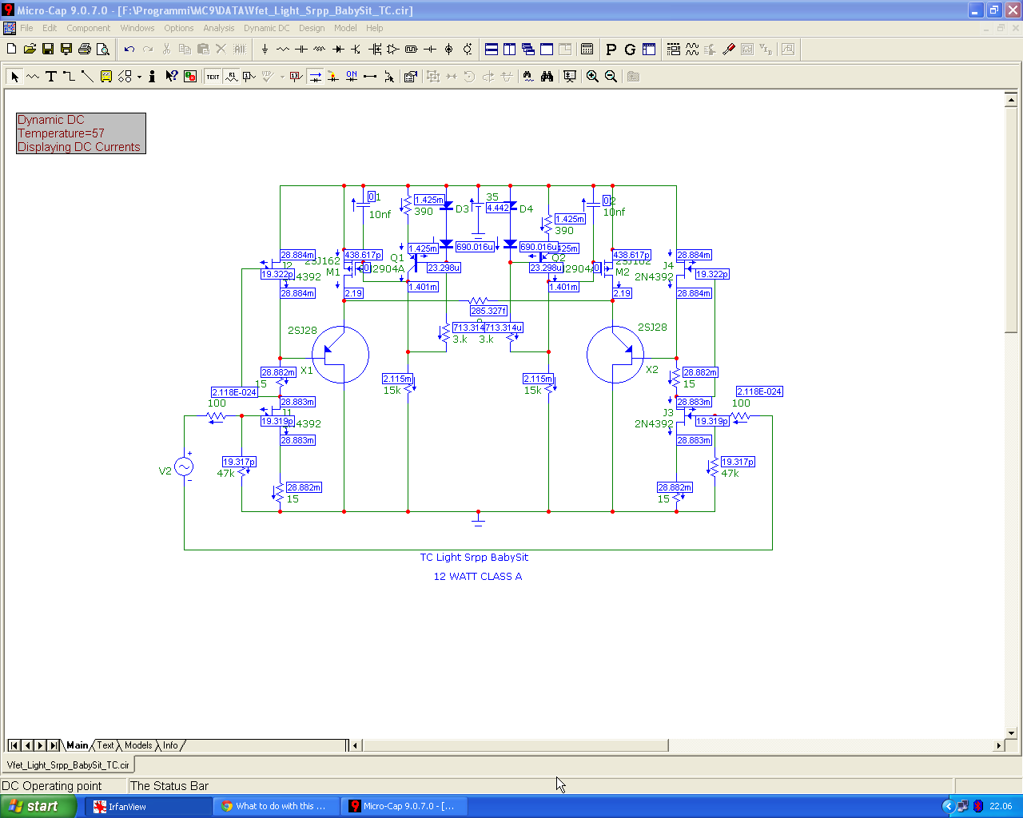Place a battery component

[430, 50]
